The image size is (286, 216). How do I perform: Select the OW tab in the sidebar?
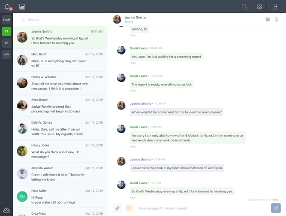(x=6, y=55)
